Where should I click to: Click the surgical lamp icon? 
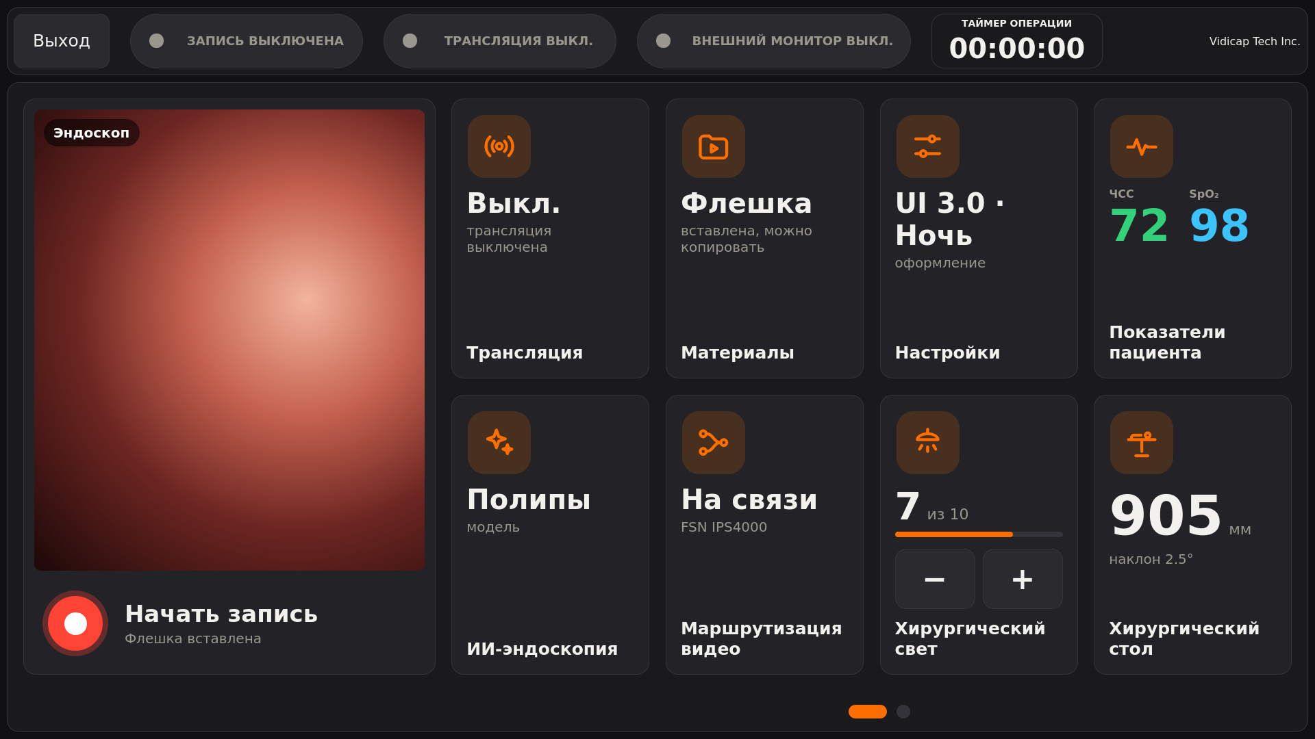click(928, 443)
